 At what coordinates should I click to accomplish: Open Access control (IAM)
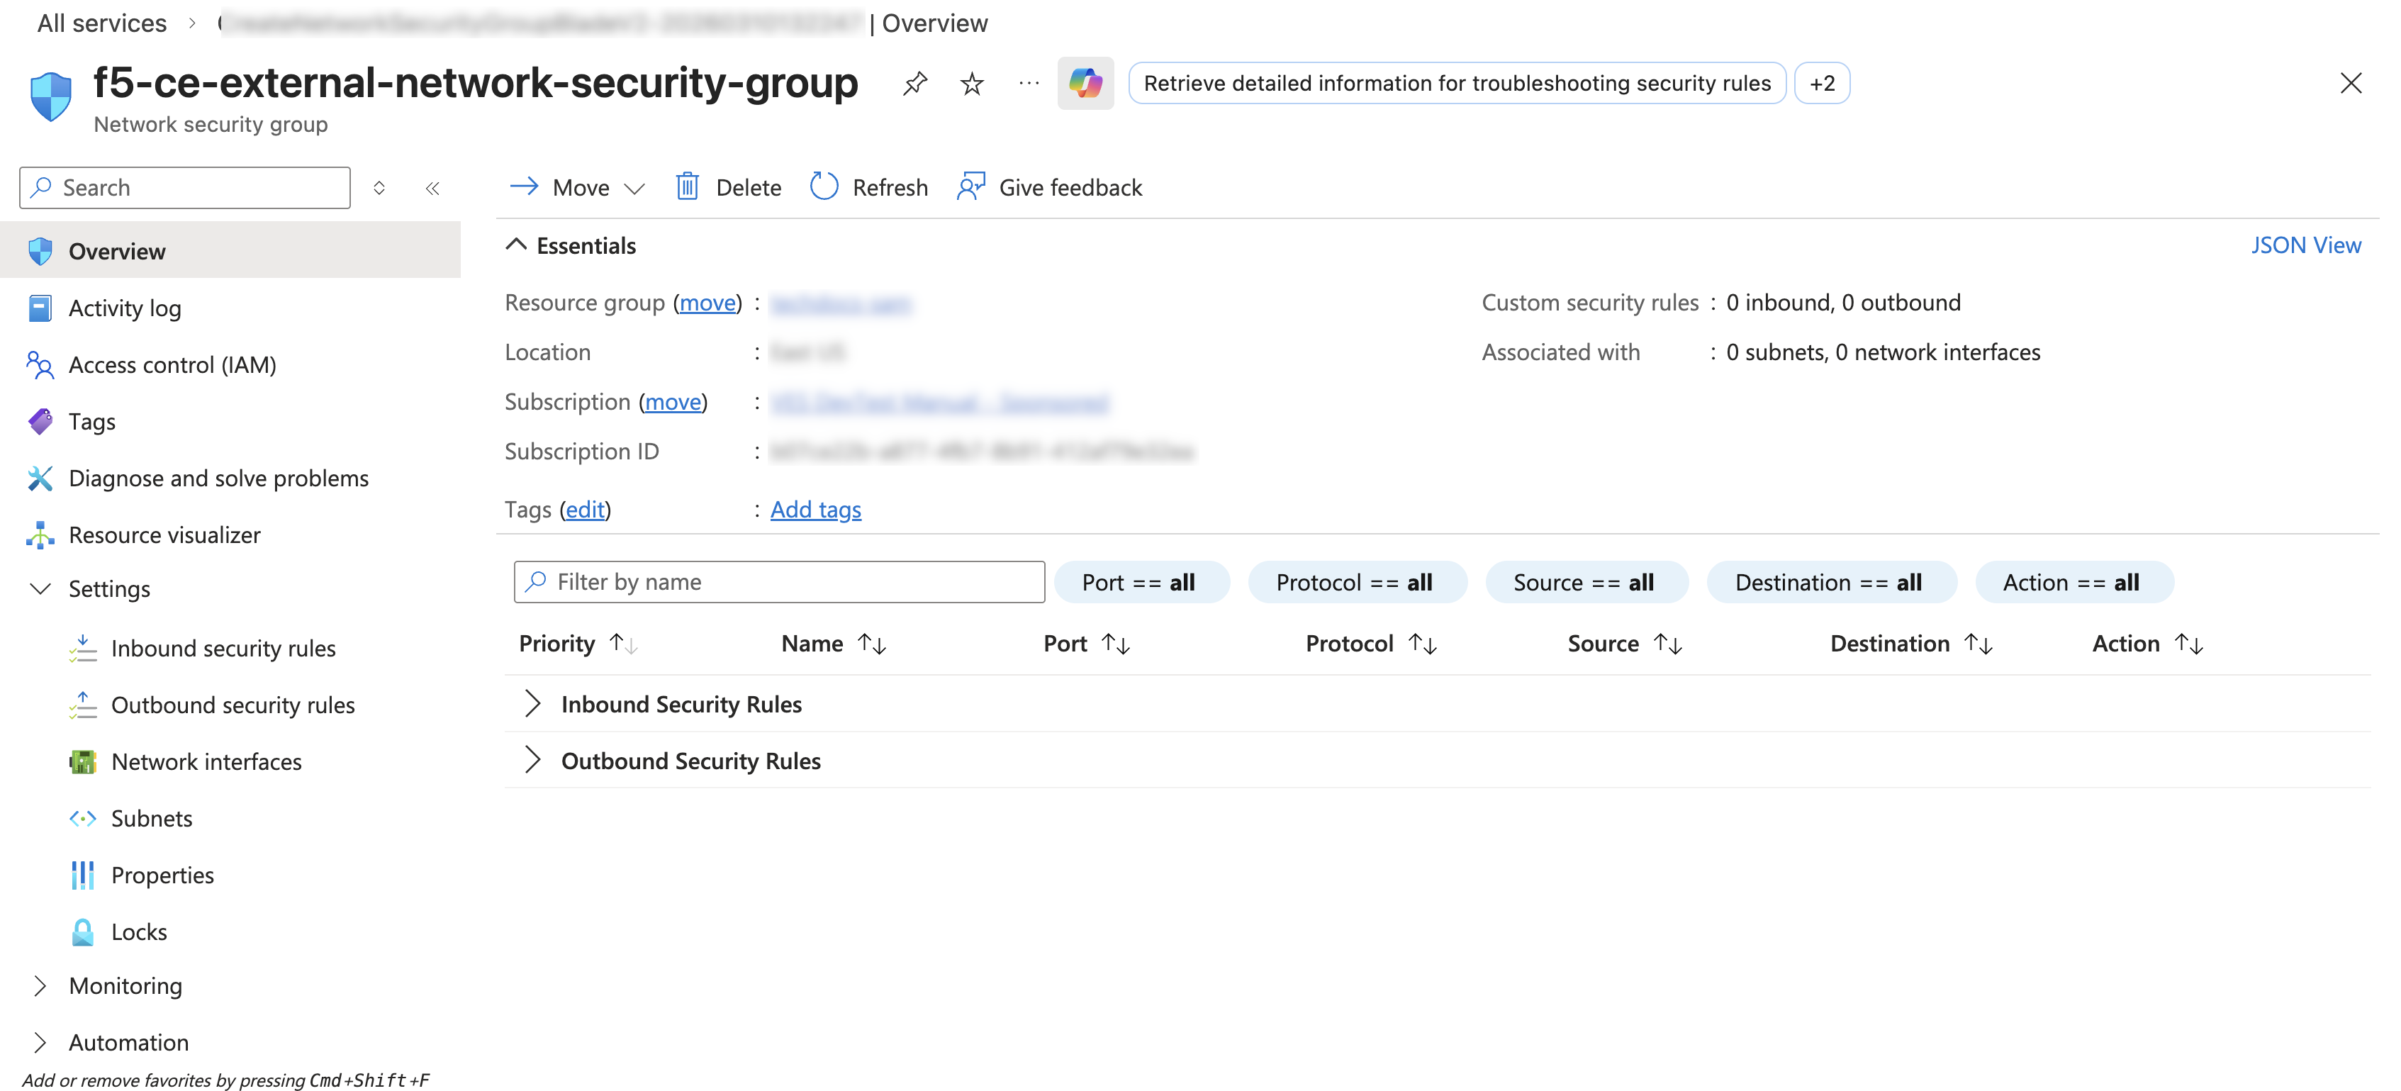(172, 364)
